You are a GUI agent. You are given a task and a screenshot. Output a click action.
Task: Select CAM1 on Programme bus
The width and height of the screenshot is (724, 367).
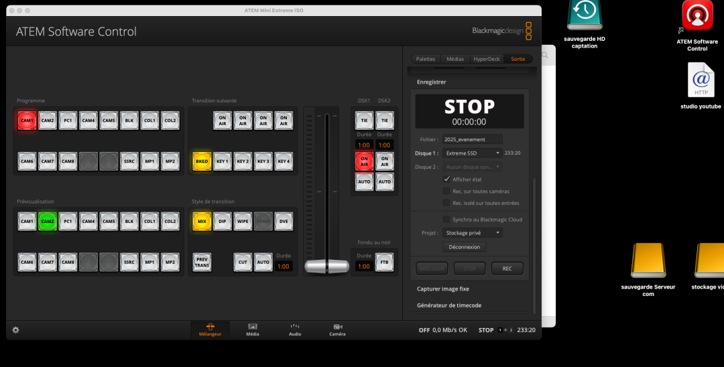[x=27, y=121]
